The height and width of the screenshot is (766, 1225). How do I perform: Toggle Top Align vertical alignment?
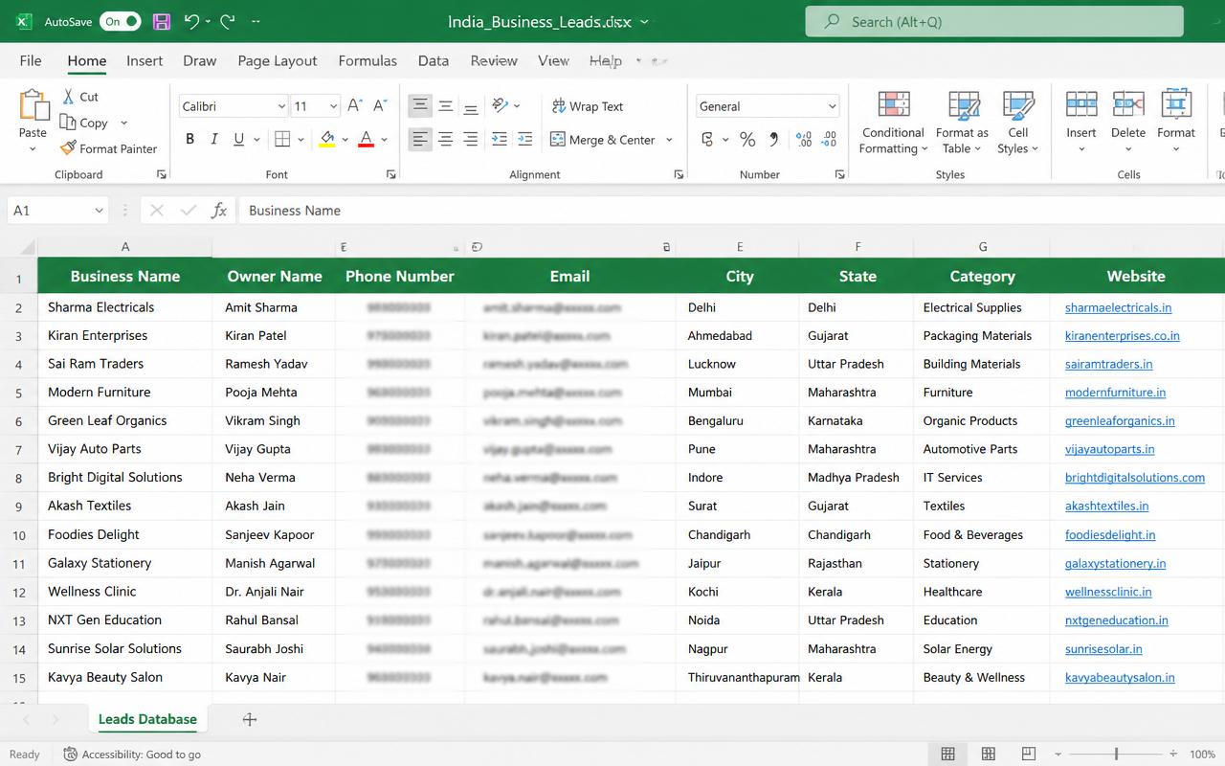point(419,106)
